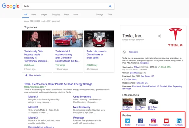The image size is (189, 128).
Task: Click the CNN Money source label
Action: [x=92, y=65]
